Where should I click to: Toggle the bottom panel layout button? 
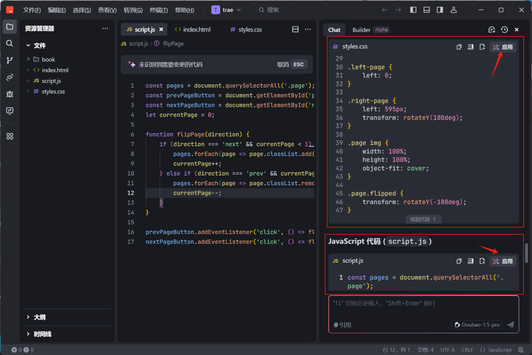[x=427, y=10]
